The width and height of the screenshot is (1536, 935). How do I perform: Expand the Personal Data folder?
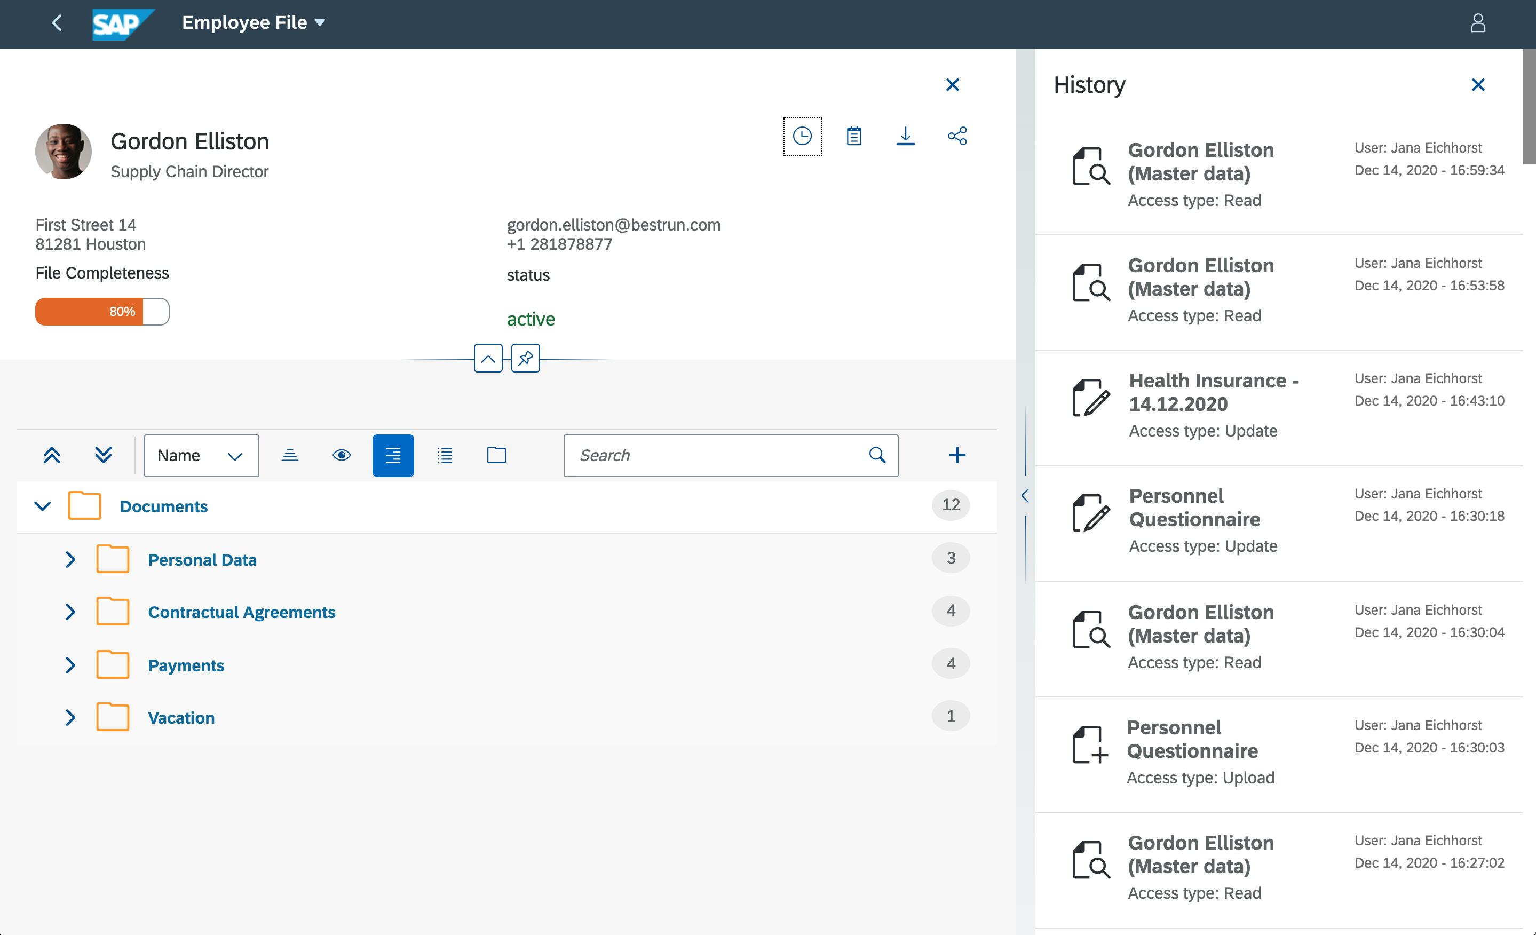[x=70, y=559]
